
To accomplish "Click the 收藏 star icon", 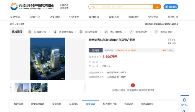I will point(170,40).
